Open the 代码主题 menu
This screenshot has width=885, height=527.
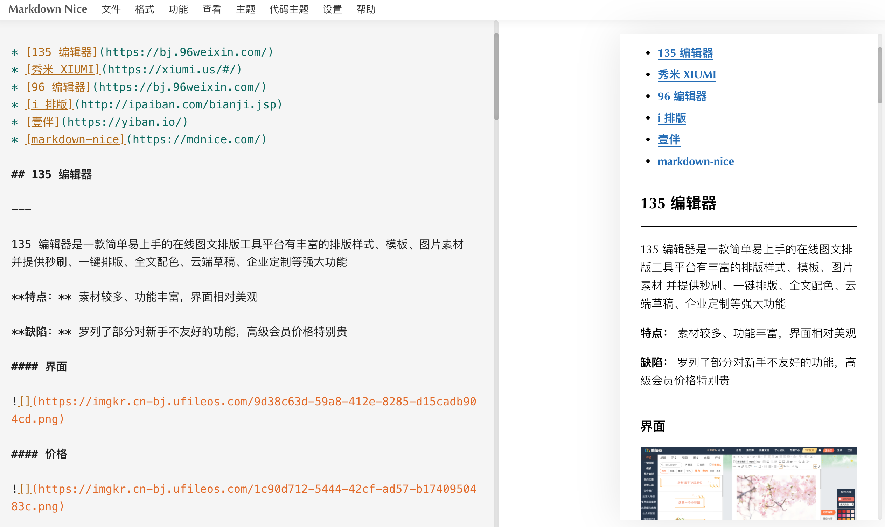click(x=289, y=9)
